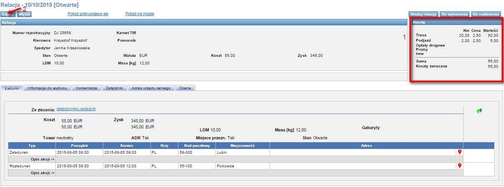Viewport: 504px width, 187px height.
Task: Click the Adres column header
Action: (367, 145)
